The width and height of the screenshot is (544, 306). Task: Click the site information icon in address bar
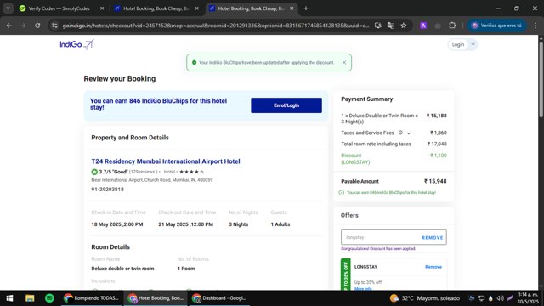[54, 25]
